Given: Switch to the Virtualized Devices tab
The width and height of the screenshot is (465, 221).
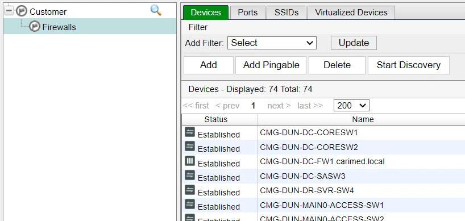Looking at the screenshot, I should (x=351, y=12).
